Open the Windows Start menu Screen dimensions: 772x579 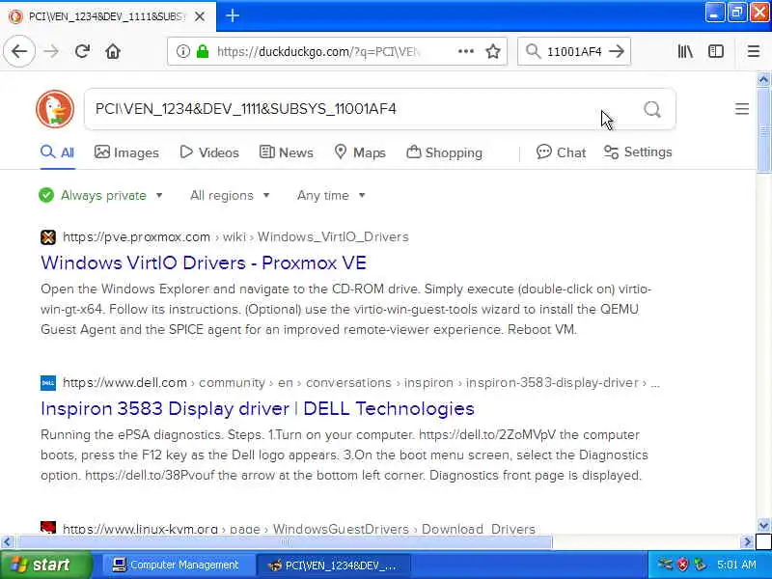[x=44, y=565]
